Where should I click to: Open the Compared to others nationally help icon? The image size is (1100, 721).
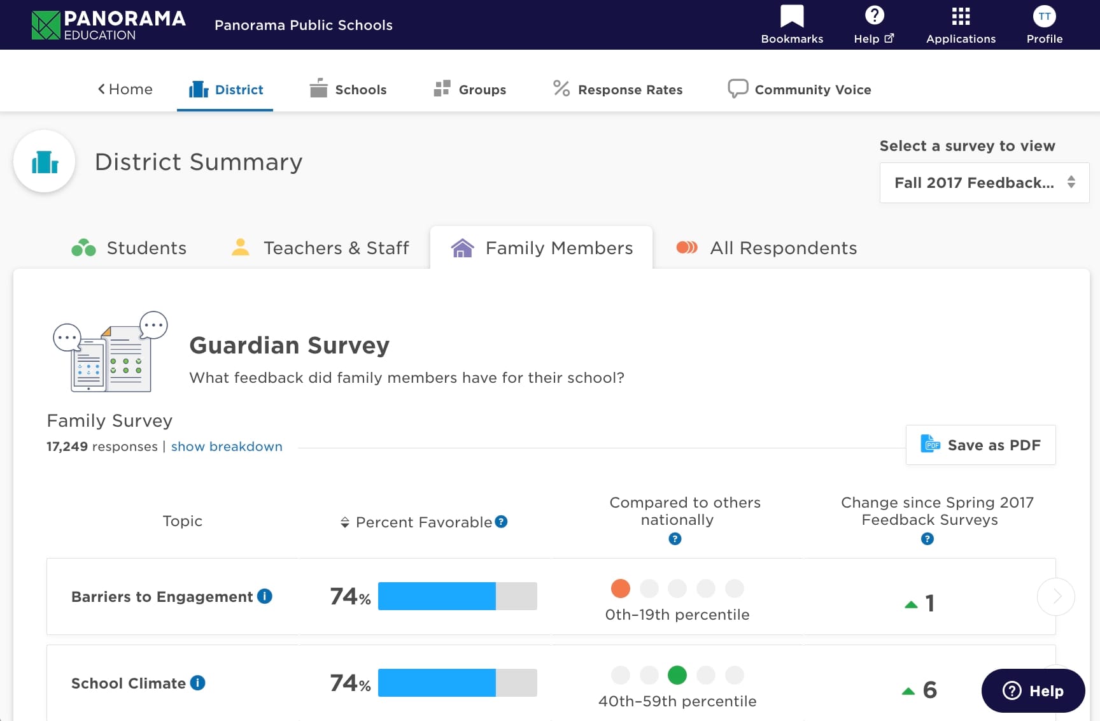[675, 539]
